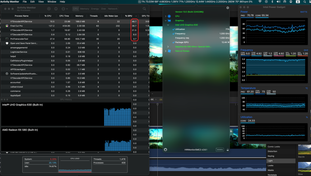Collapse the Intel UHD Graphics 630 subsection

click(x=168, y=25)
